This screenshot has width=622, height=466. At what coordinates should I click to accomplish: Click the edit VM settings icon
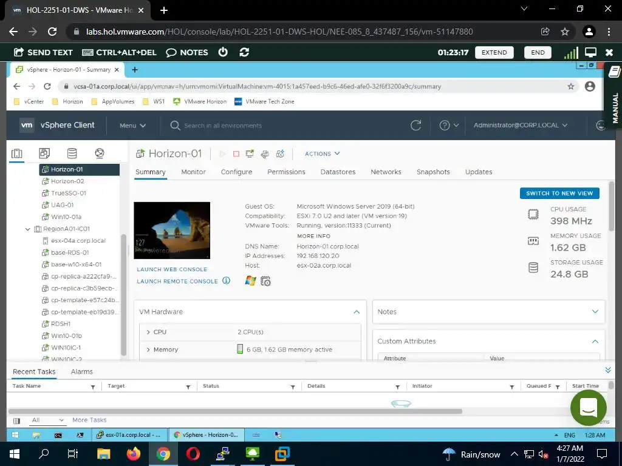click(x=265, y=154)
